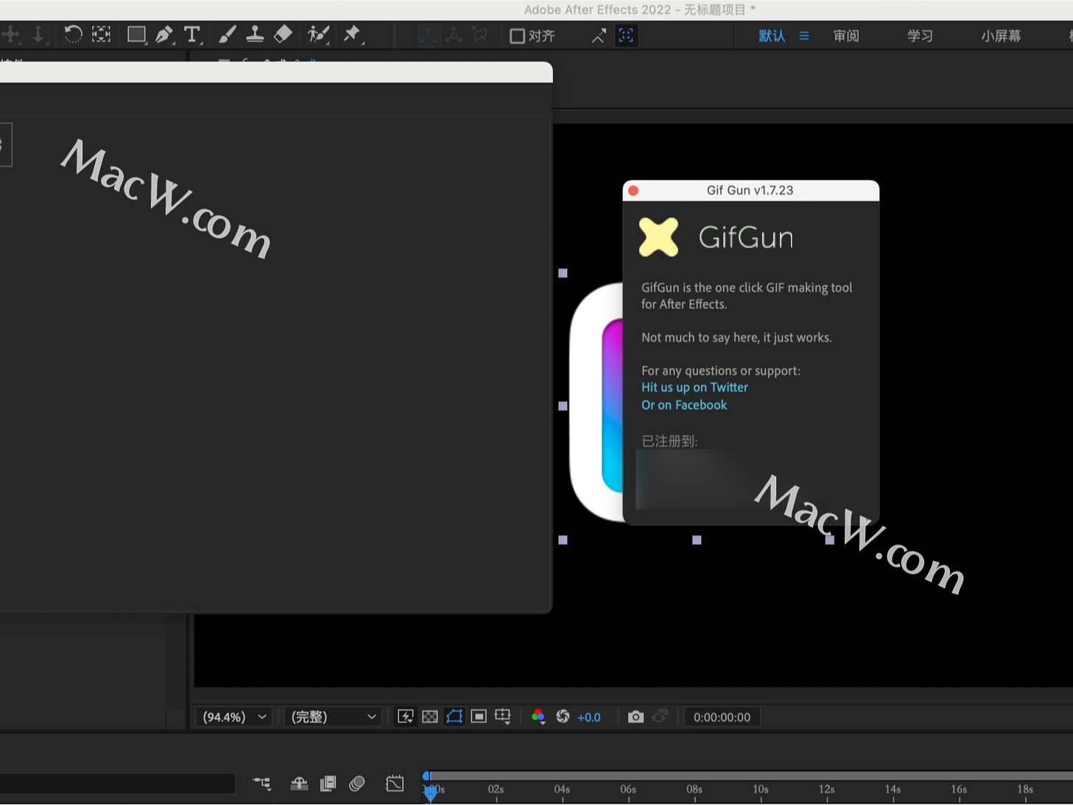Screen dimensions: 1073x805
Task: Open the resolution dropdown showing 完整
Action: (332, 716)
